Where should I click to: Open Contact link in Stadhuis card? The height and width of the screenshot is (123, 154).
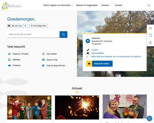coord(94,50)
